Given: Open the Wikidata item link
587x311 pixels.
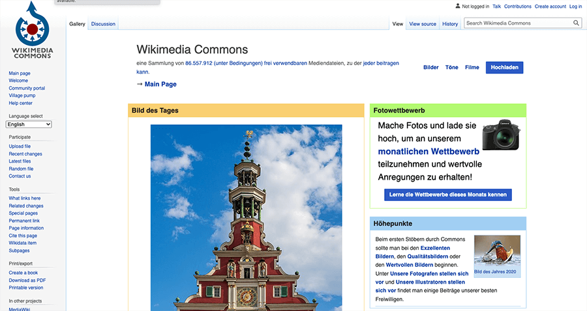Looking at the screenshot, I should pos(23,243).
